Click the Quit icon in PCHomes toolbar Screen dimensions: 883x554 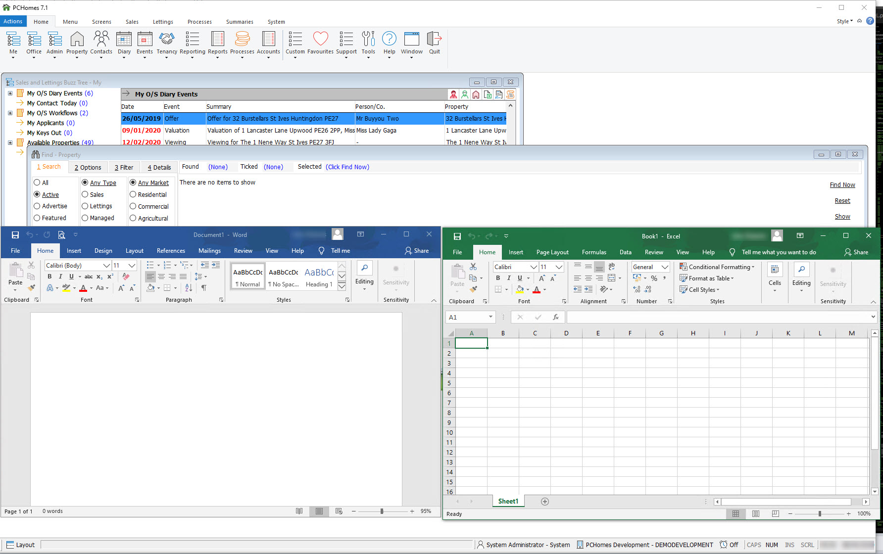[x=434, y=45]
